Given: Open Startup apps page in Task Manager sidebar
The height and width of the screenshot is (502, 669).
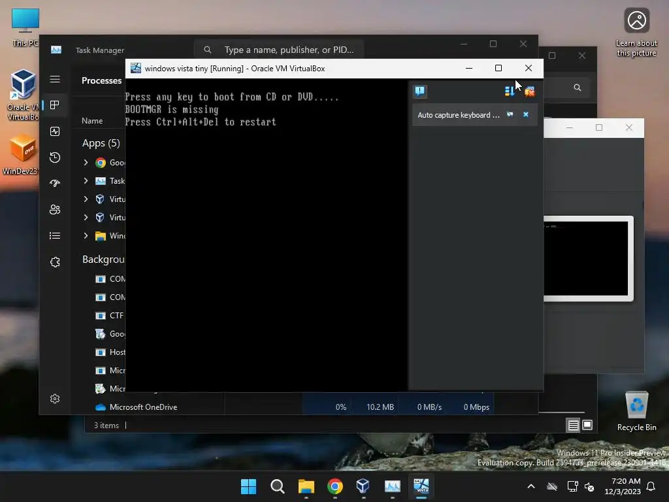Looking at the screenshot, I should click(55, 184).
